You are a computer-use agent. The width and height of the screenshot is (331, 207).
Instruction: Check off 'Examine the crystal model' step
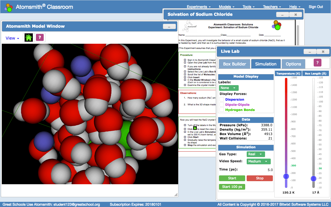pyautogui.click(x=185, y=85)
